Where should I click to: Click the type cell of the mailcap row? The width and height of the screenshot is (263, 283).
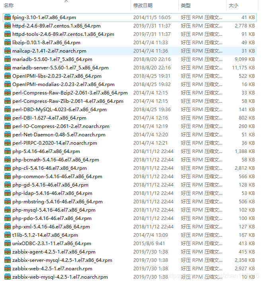tap(202, 51)
